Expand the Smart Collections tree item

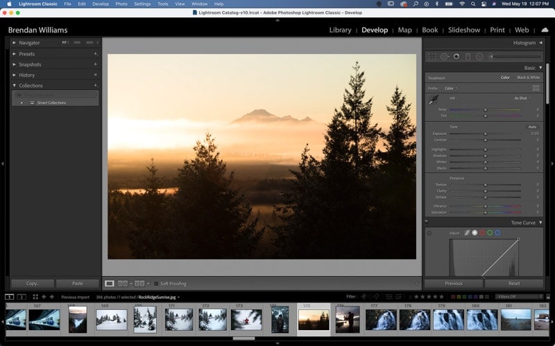coord(22,102)
